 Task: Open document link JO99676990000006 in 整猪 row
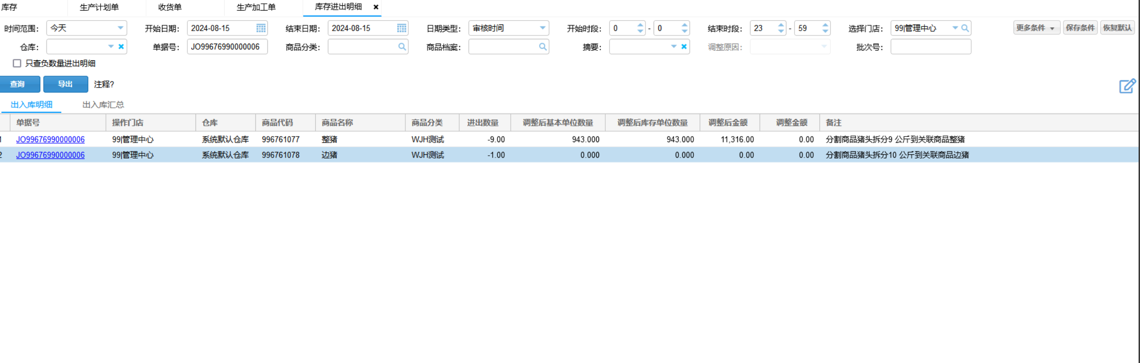click(50, 139)
